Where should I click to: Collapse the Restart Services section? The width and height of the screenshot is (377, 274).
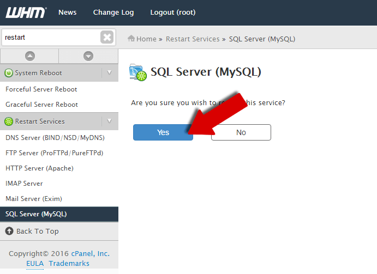pos(110,121)
